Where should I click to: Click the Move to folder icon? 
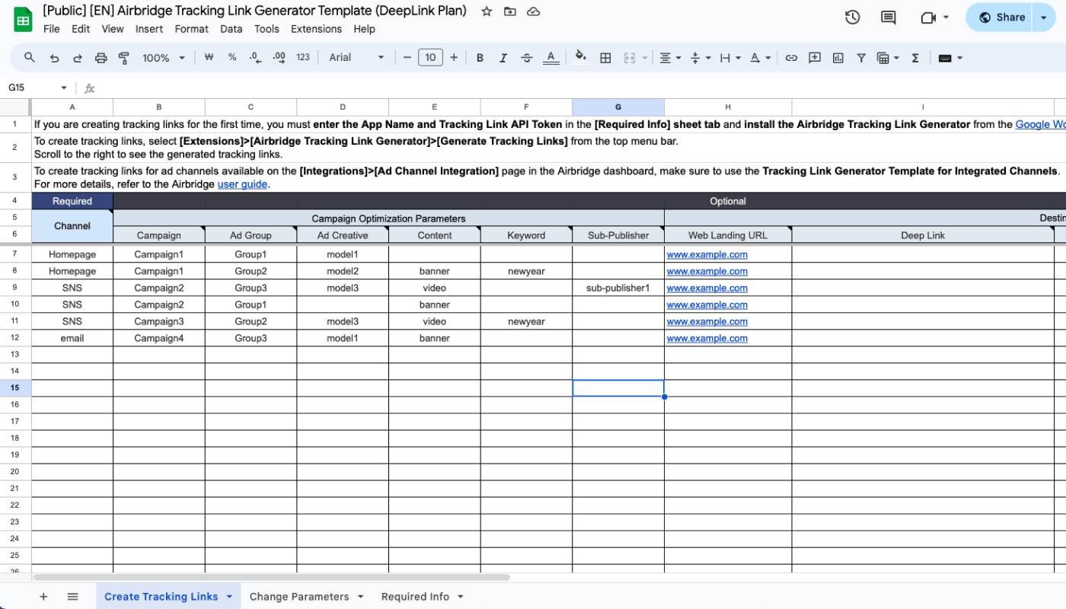(510, 11)
